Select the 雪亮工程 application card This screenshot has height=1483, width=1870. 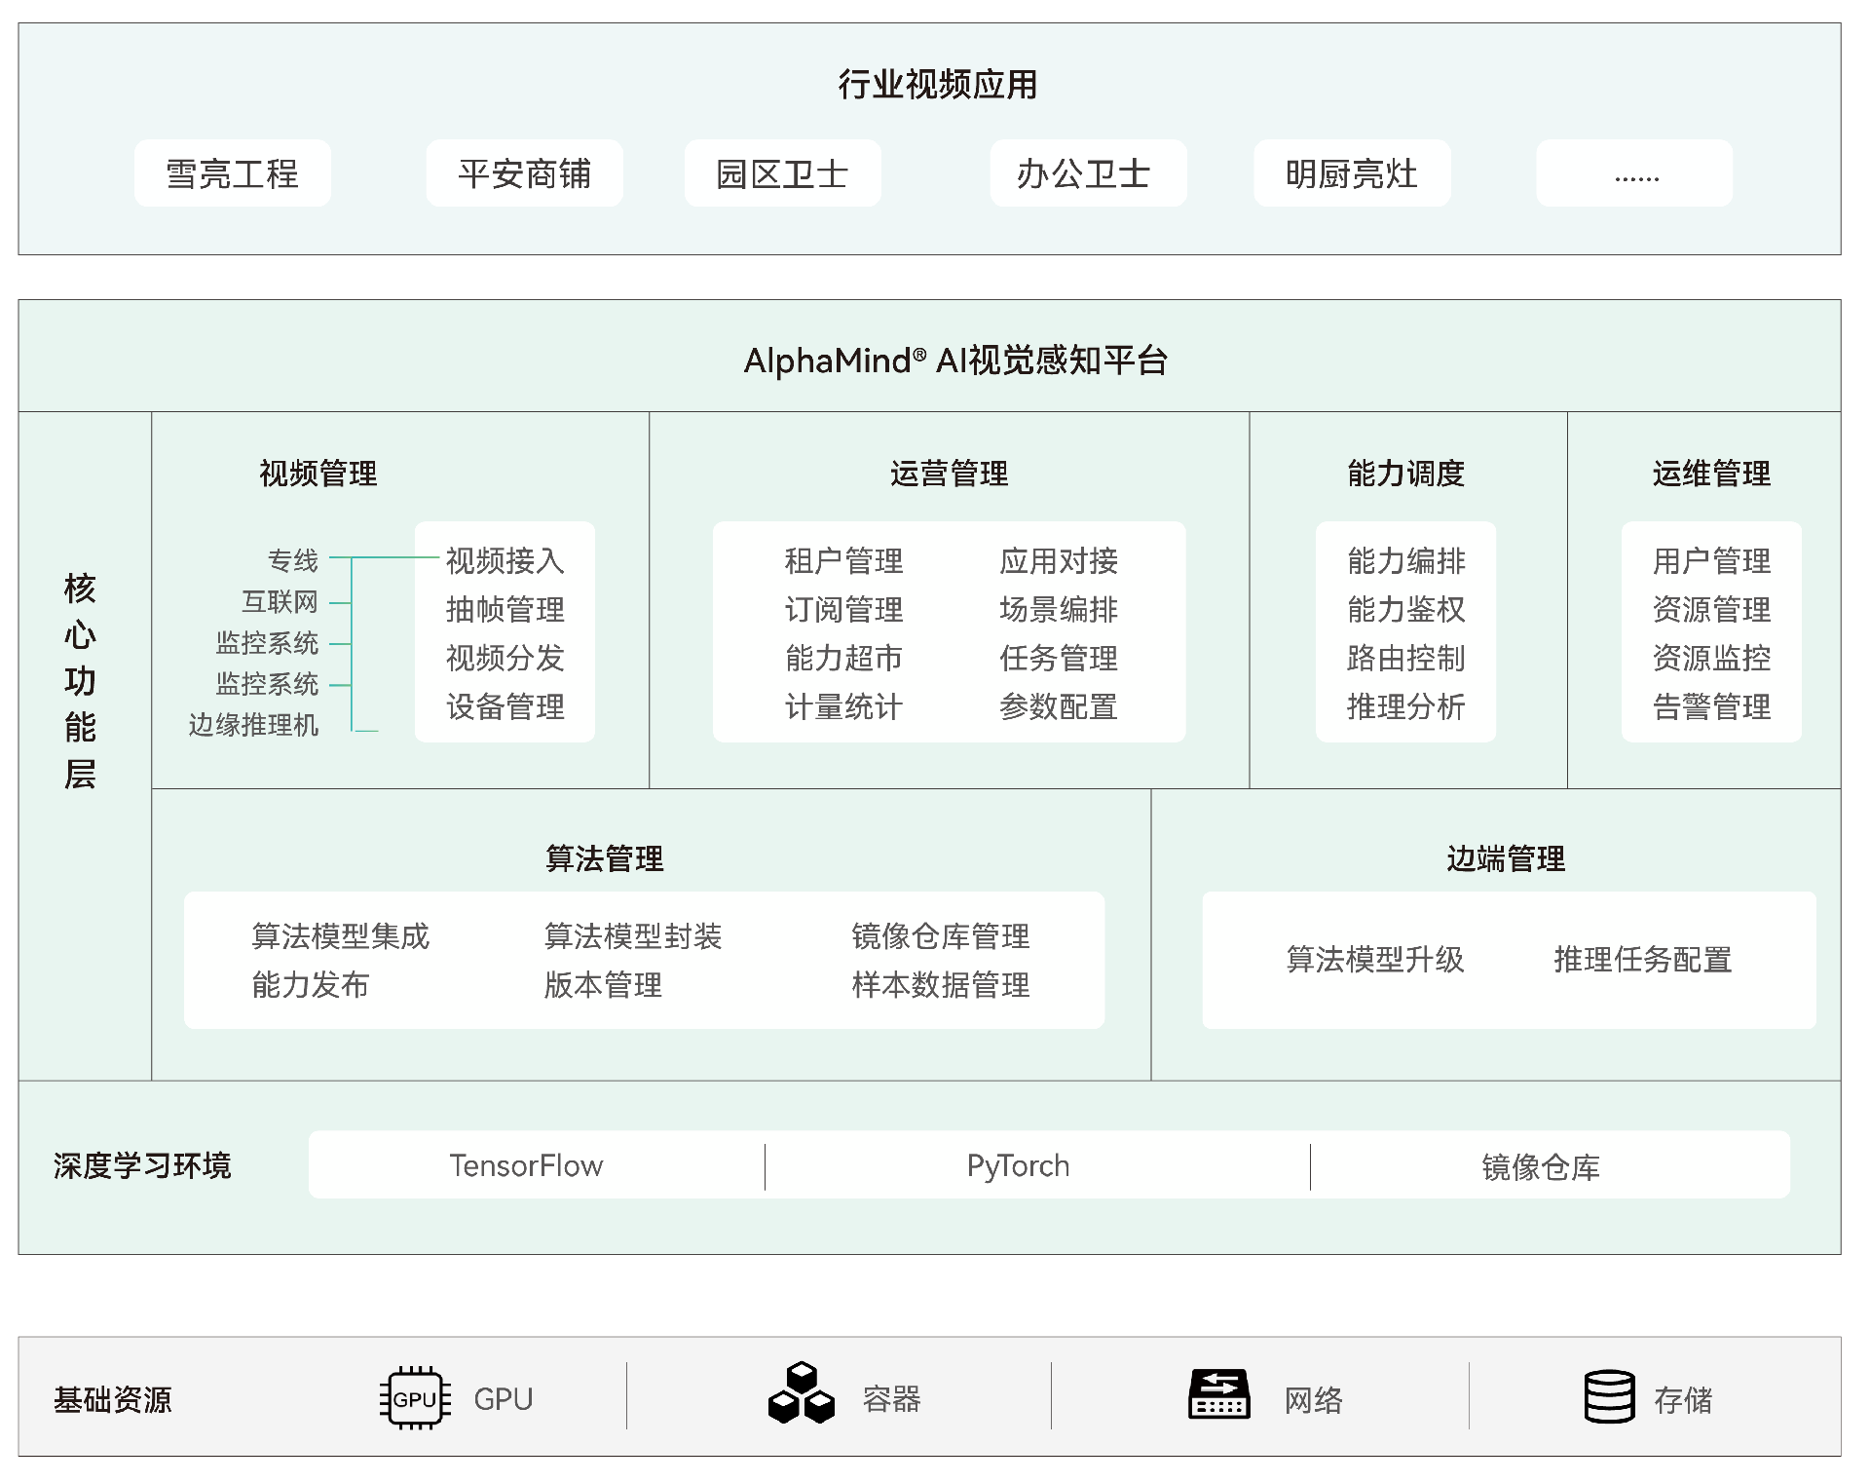pyautogui.click(x=233, y=173)
